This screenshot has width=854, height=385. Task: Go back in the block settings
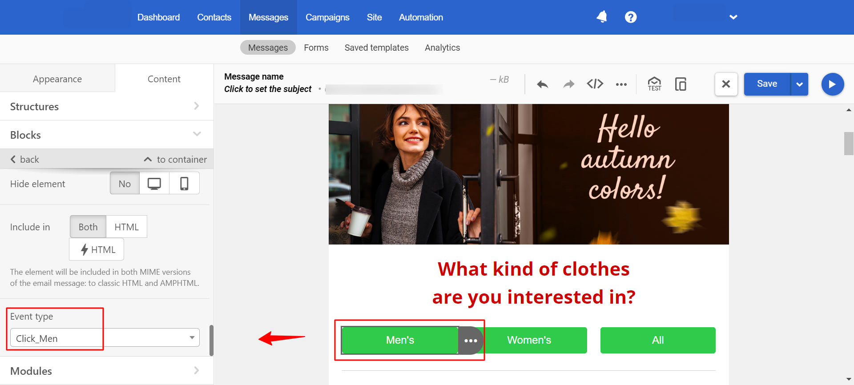[x=25, y=159]
